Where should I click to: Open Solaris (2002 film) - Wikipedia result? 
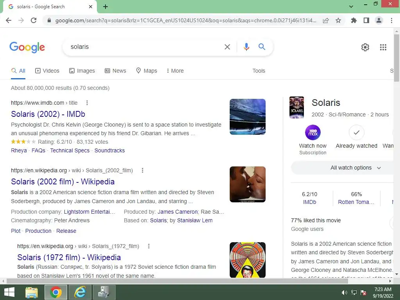pos(63,182)
